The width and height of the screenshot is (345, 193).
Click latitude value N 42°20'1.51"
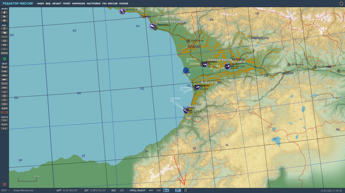[70, 190]
